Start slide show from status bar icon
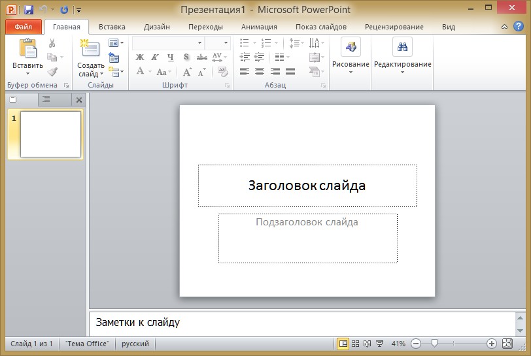The height and width of the screenshot is (356, 531). pos(380,344)
